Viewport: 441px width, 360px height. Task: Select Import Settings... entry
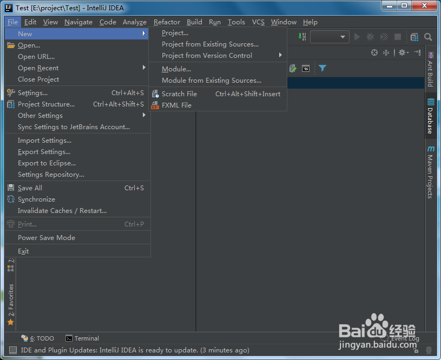coord(76,140)
